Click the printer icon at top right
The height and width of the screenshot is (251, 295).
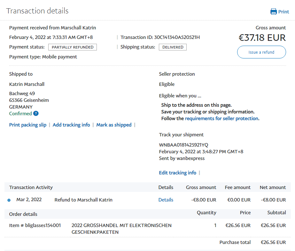[274, 12]
